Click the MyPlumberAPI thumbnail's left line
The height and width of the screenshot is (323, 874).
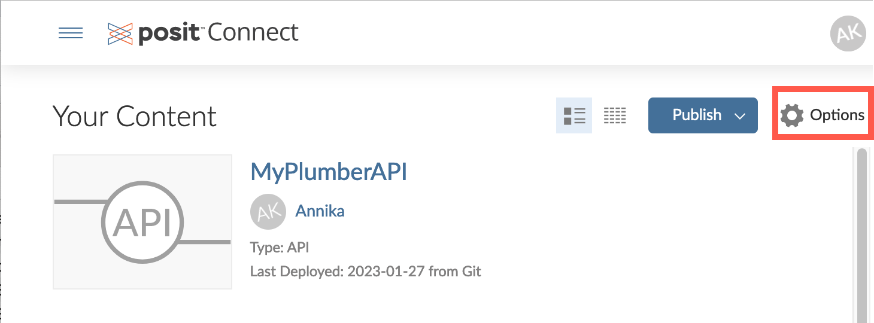(x=78, y=202)
